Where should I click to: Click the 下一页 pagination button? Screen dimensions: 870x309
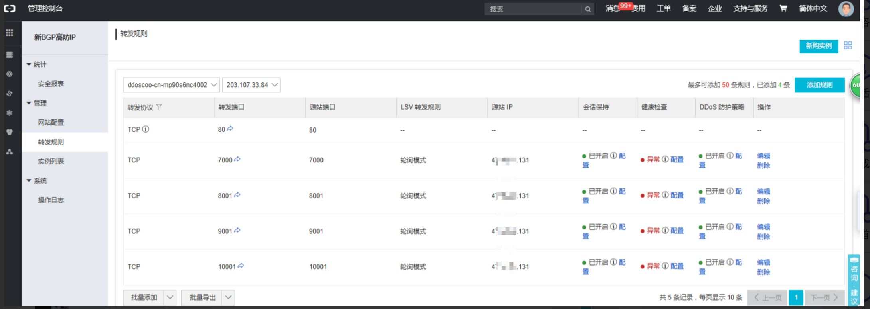pos(825,297)
